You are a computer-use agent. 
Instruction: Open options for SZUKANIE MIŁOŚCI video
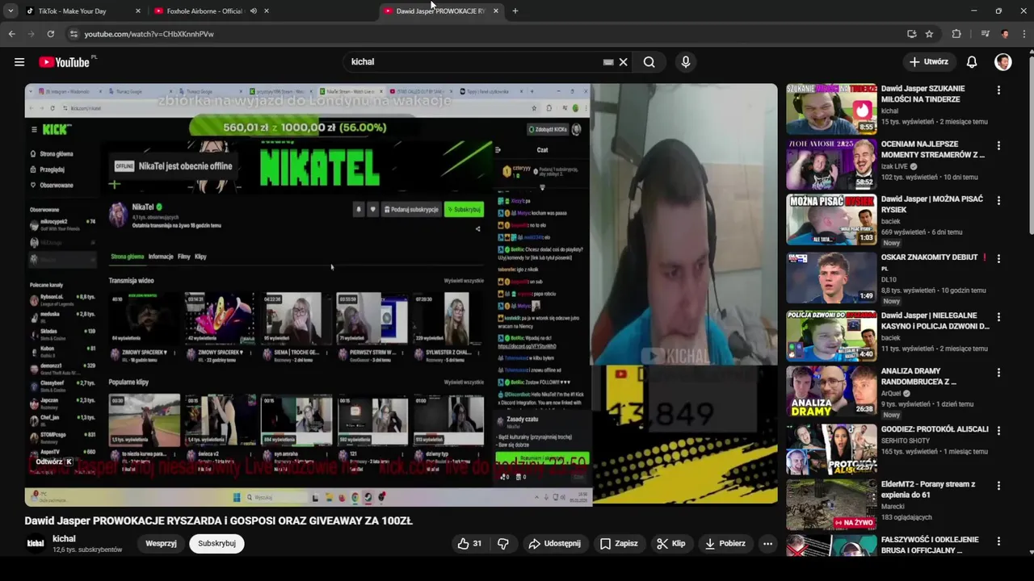tap(998, 90)
